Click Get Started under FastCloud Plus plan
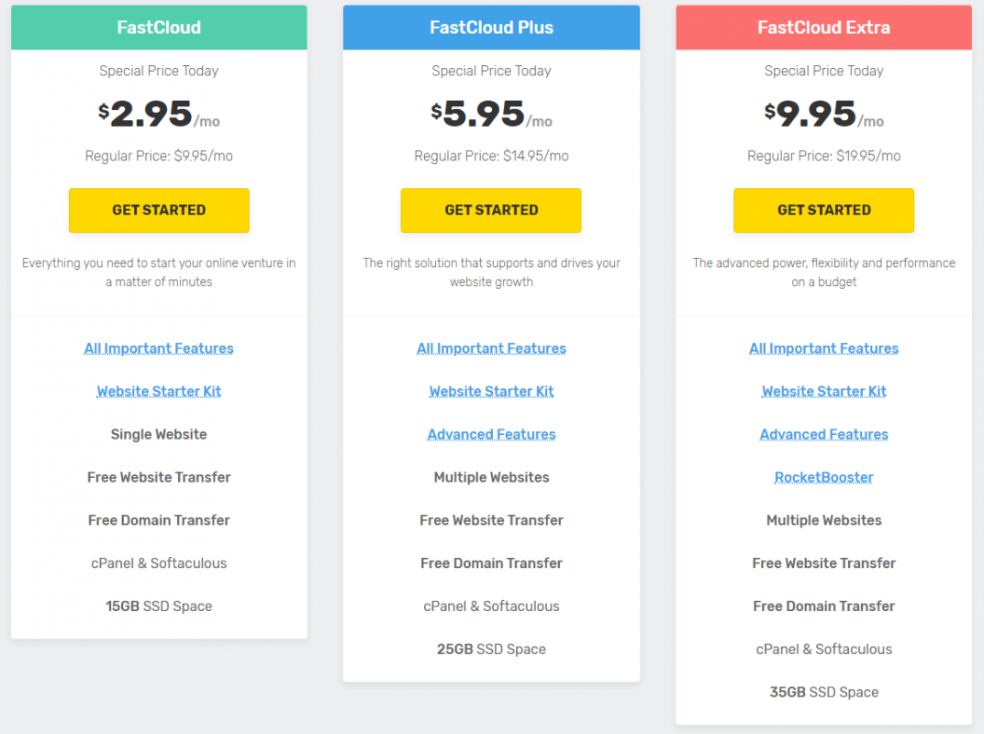 (491, 210)
